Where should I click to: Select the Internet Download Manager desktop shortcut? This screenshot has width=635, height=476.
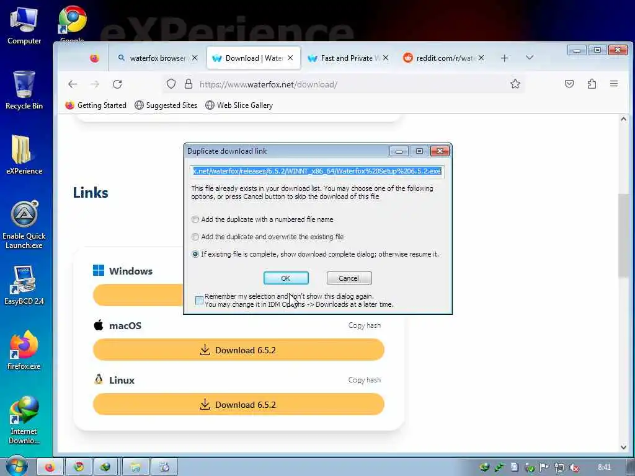coord(24,420)
